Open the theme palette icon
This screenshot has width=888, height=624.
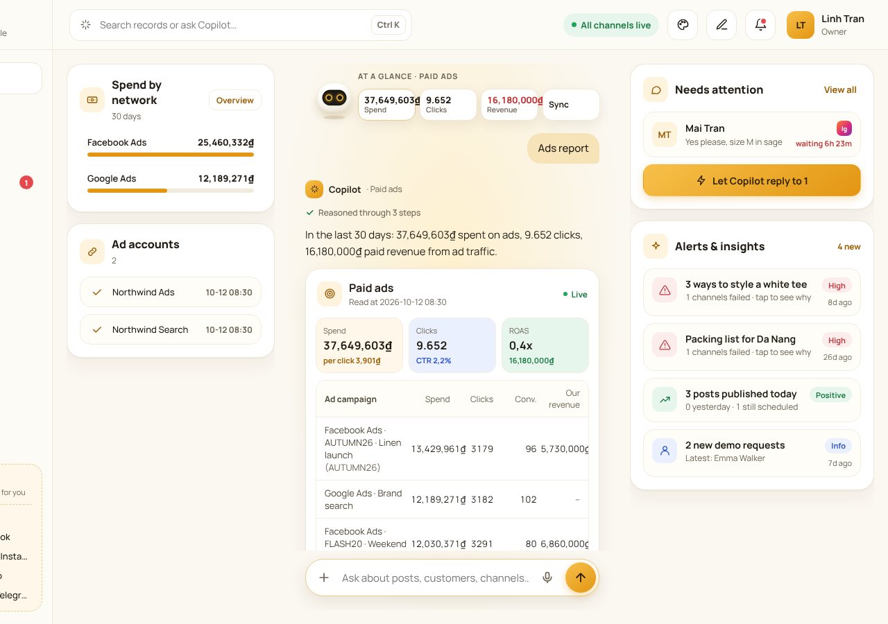(x=683, y=25)
